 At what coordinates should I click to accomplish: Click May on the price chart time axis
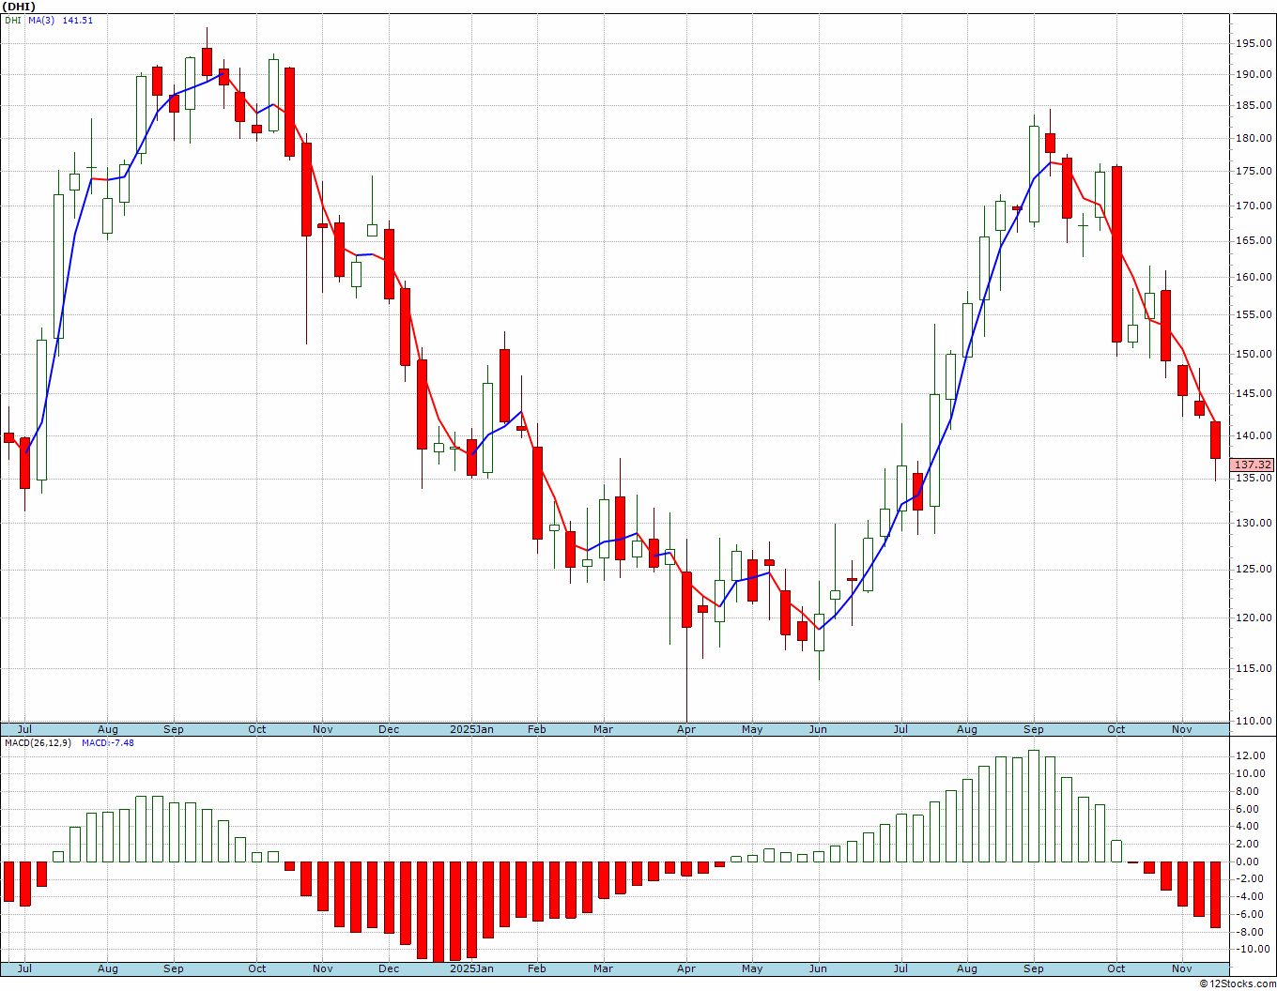click(x=752, y=729)
